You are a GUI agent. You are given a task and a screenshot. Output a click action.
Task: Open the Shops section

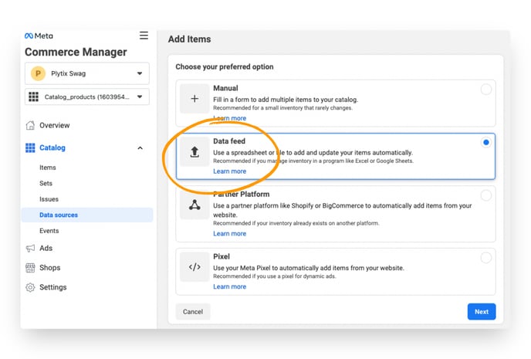(x=49, y=268)
